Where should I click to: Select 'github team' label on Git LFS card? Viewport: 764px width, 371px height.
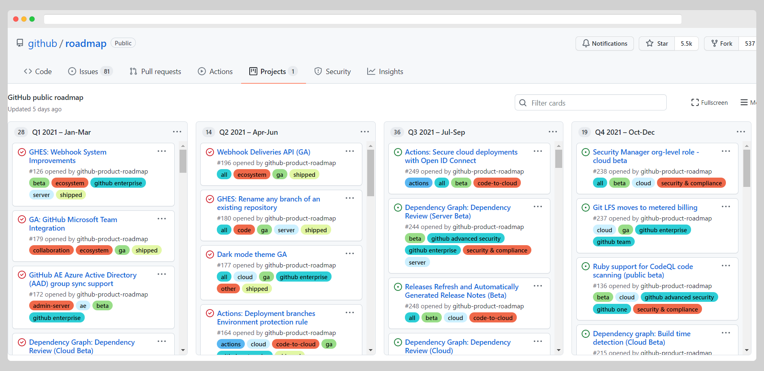[x=614, y=242]
